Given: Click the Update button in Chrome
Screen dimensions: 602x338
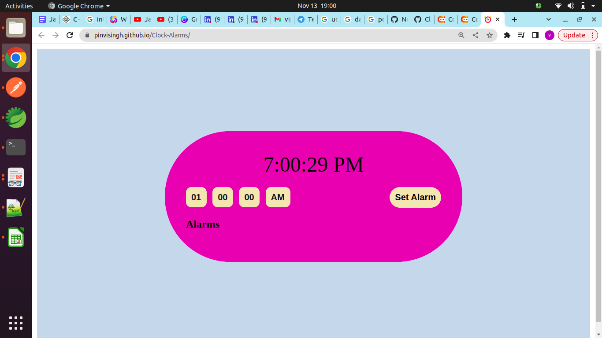Looking at the screenshot, I should coord(574,35).
